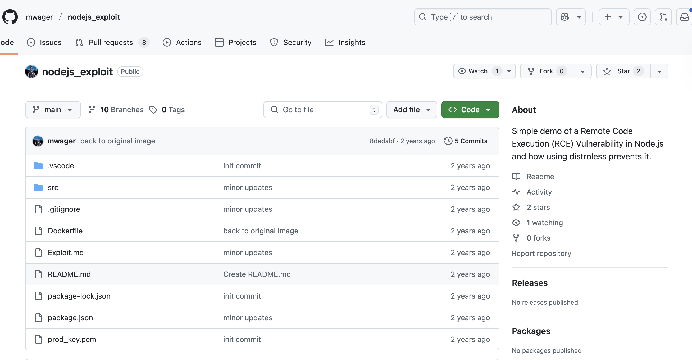Expand the Fork options dropdown
The width and height of the screenshot is (692, 360).
point(583,71)
